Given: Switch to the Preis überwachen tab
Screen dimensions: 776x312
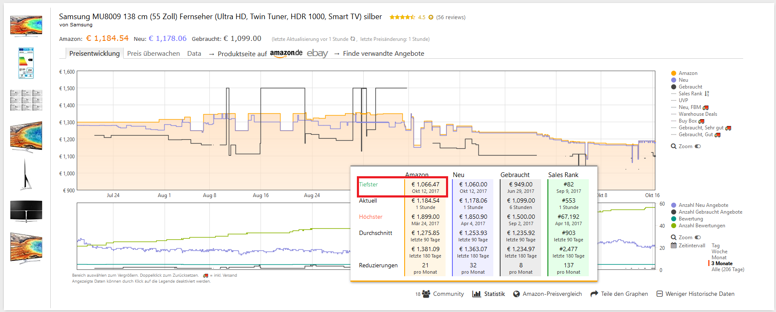Looking at the screenshot, I should (x=153, y=53).
